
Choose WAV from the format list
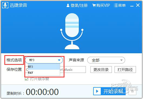click(x=44, y=73)
